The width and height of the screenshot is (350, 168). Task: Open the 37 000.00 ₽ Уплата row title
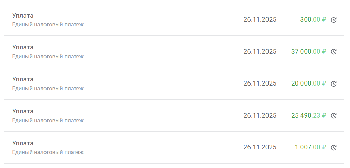click(23, 47)
